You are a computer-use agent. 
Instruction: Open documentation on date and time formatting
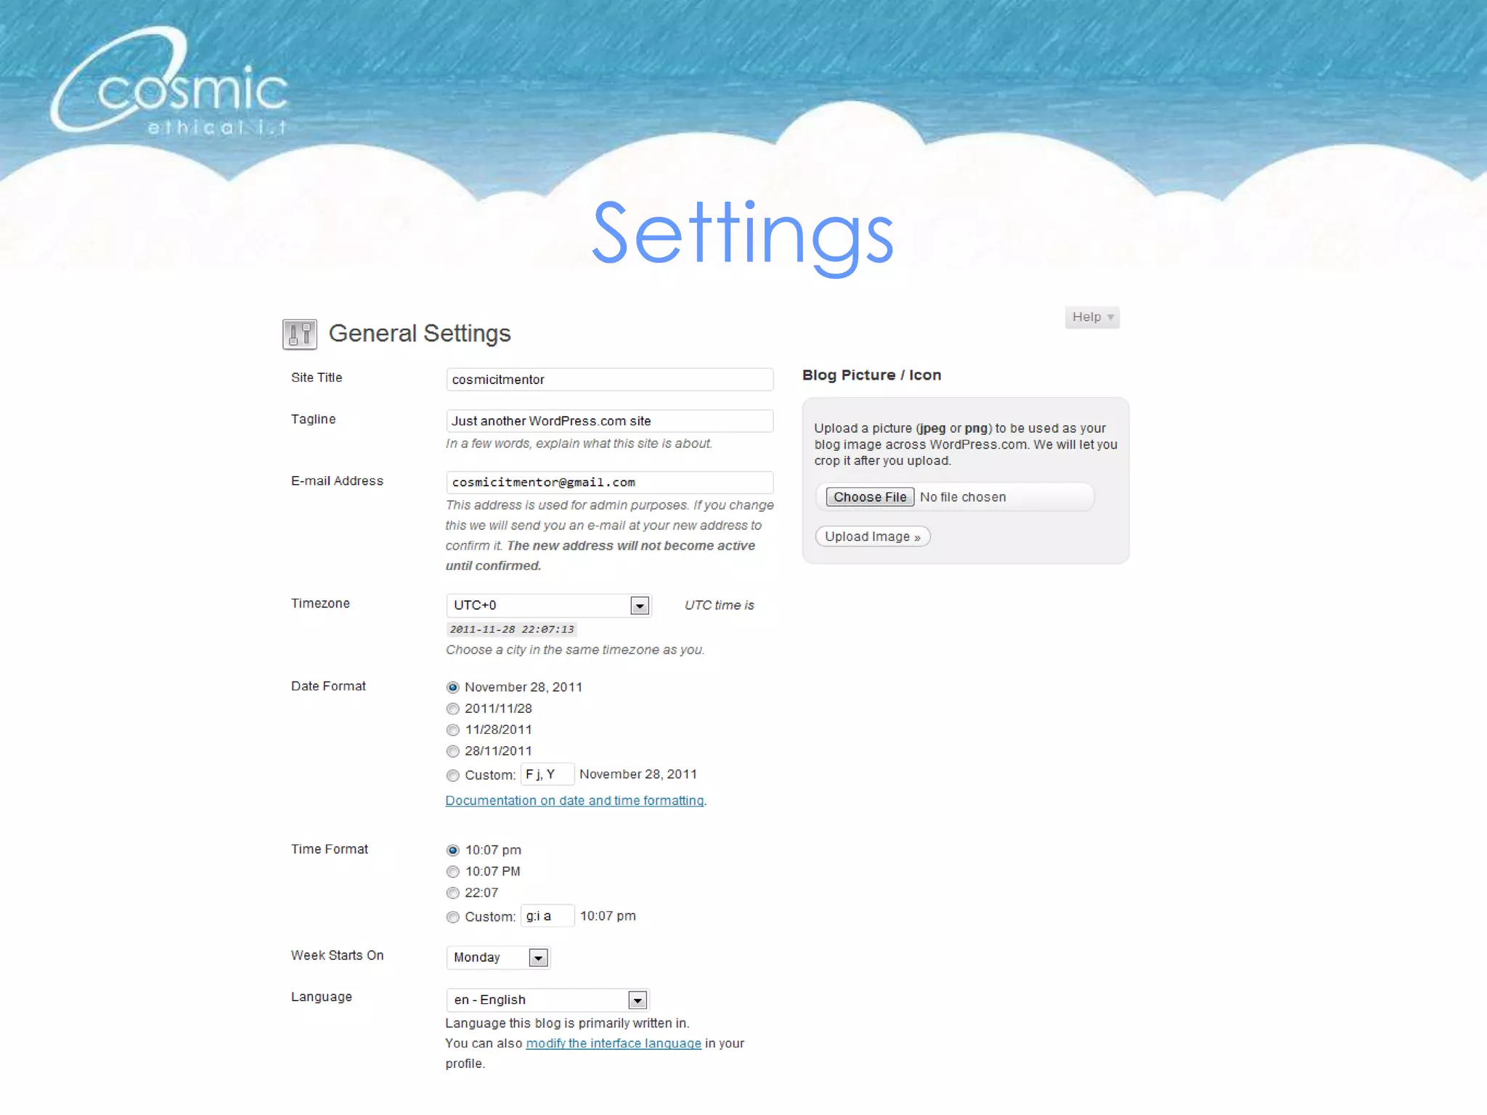(574, 801)
